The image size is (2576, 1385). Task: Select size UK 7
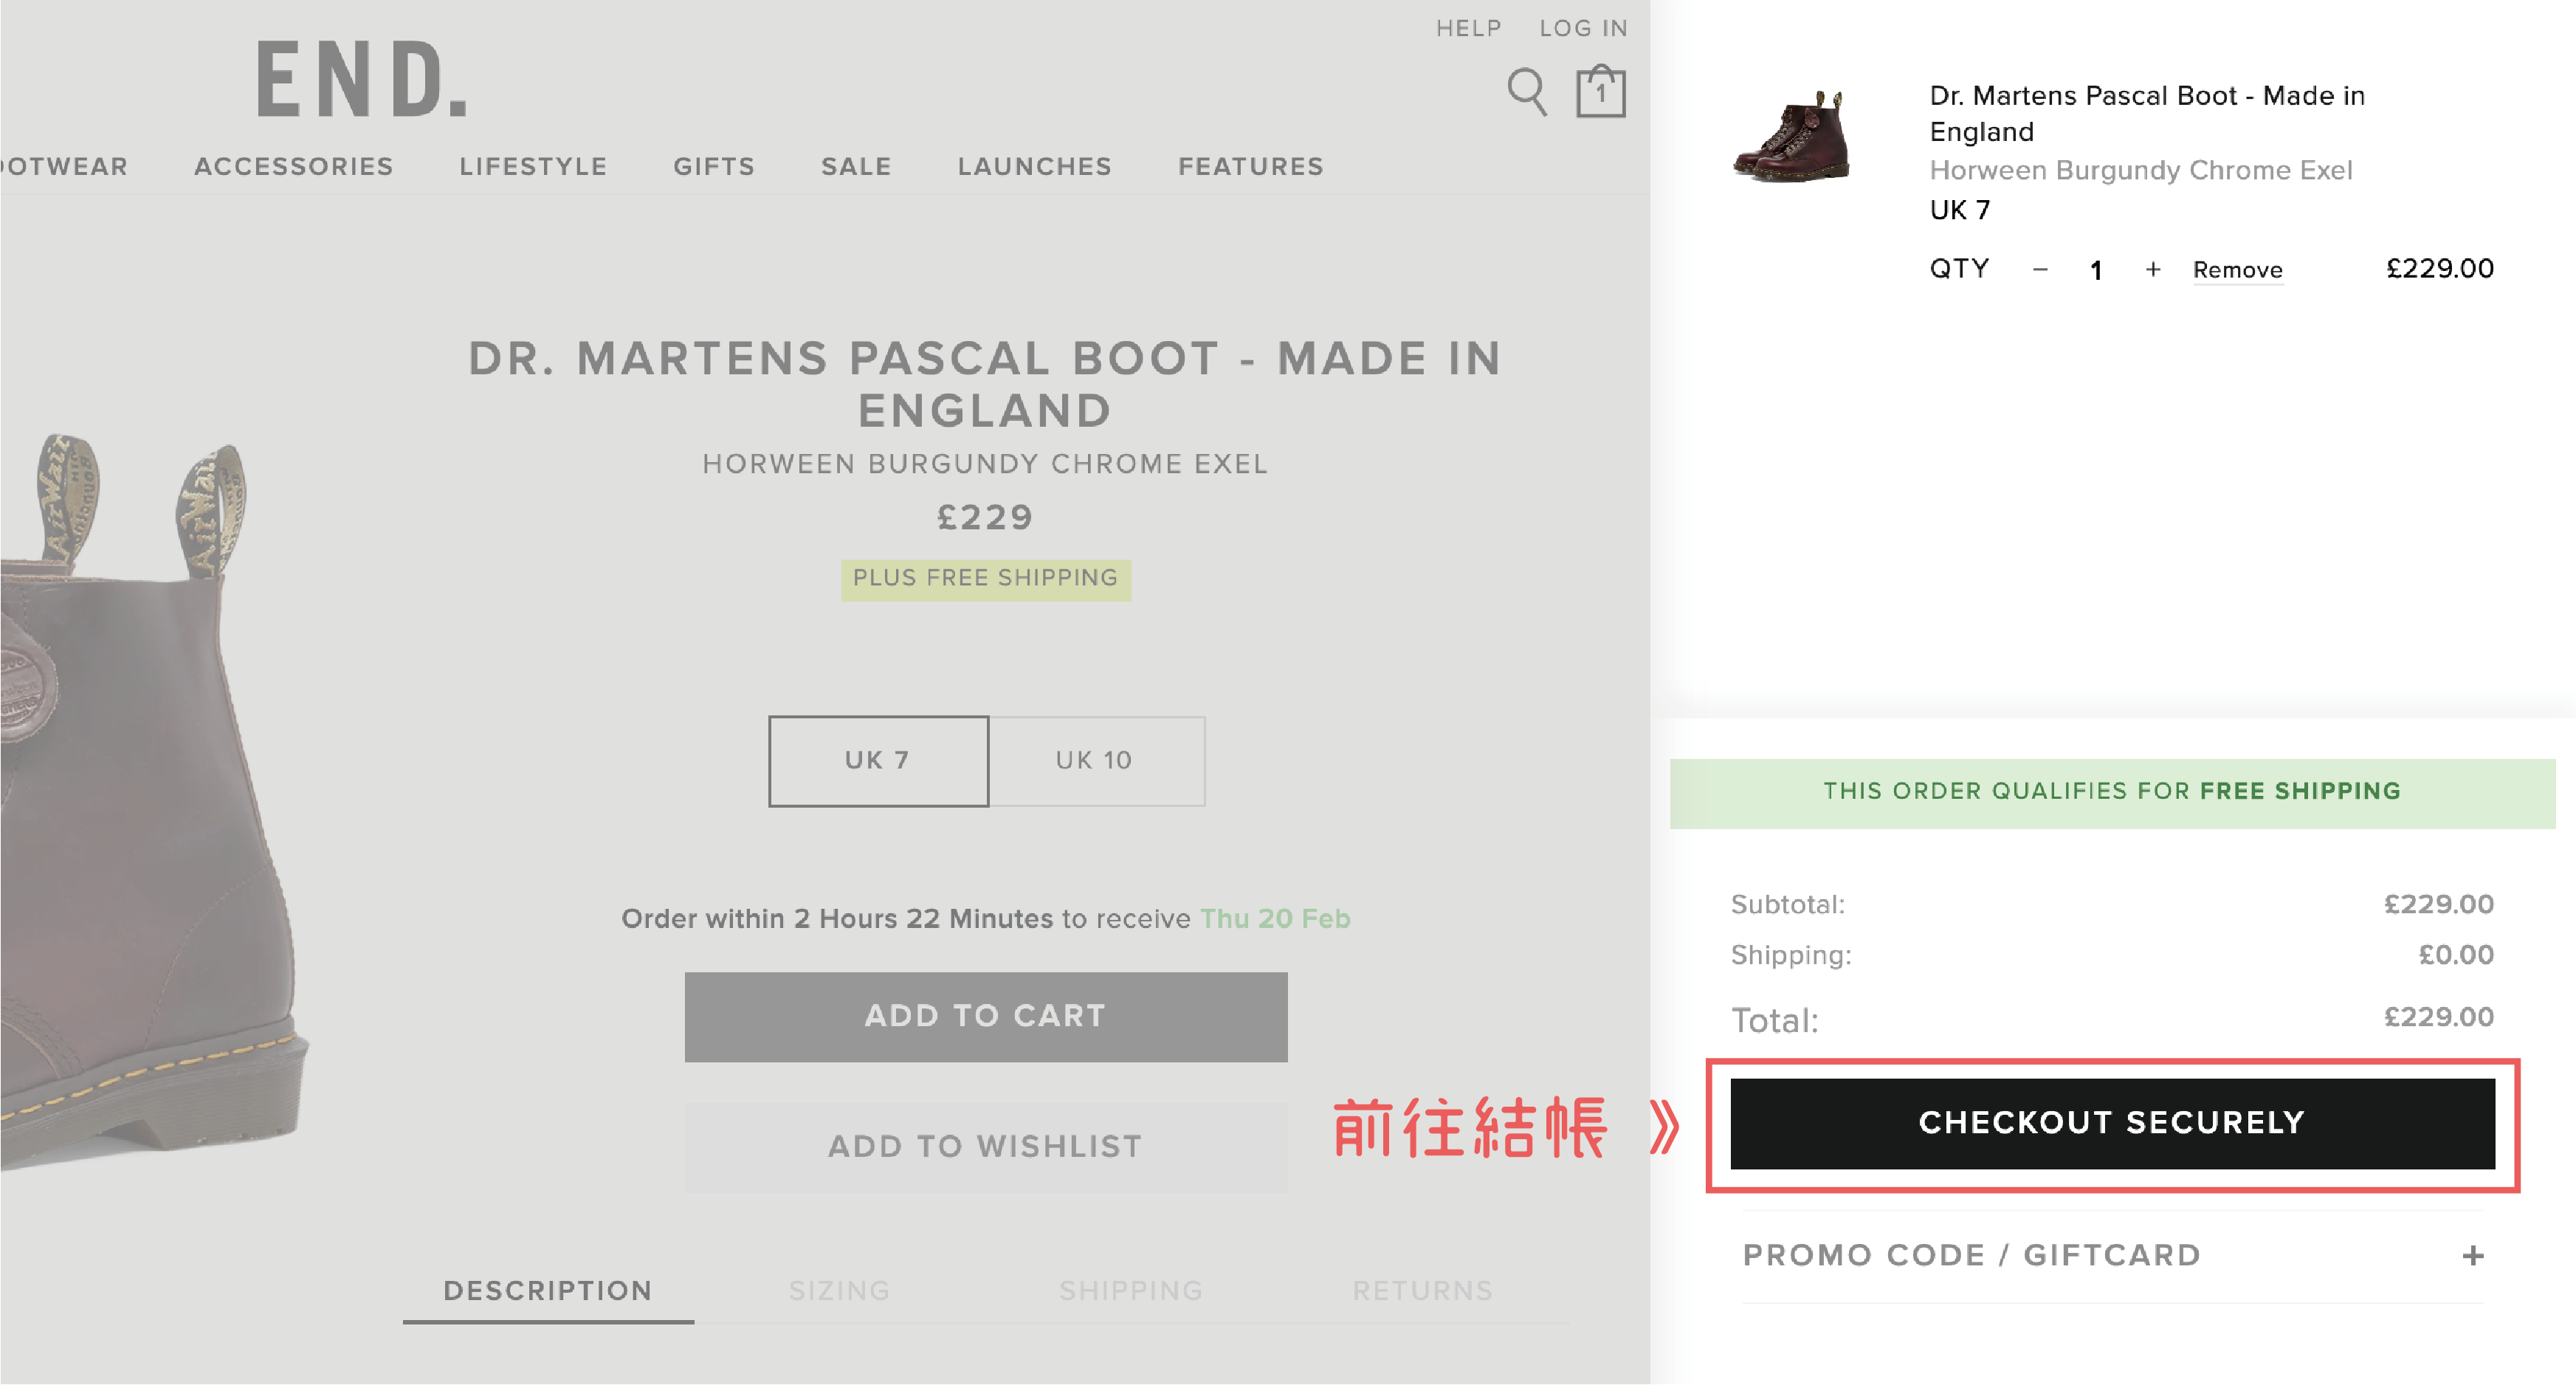pos(878,761)
